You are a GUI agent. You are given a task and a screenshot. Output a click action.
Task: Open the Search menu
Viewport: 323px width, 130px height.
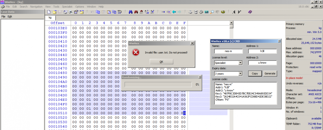coord(24,6)
